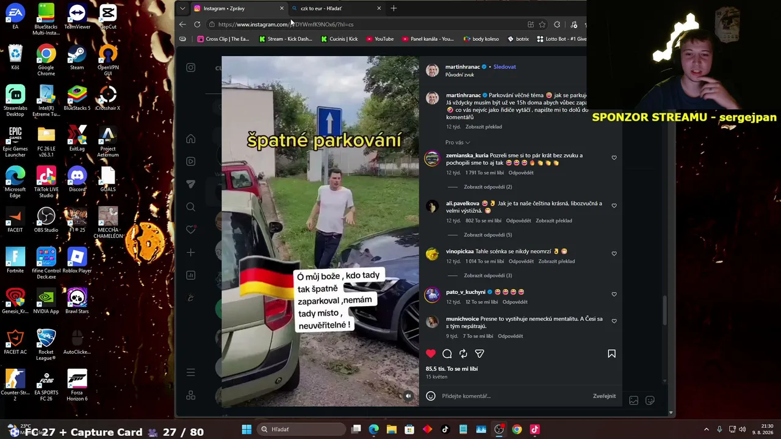This screenshot has height=439, width=781.
Task: Reply to zemianska_kuria's comment via 'Odpovědět'
Action: [521, 173]
